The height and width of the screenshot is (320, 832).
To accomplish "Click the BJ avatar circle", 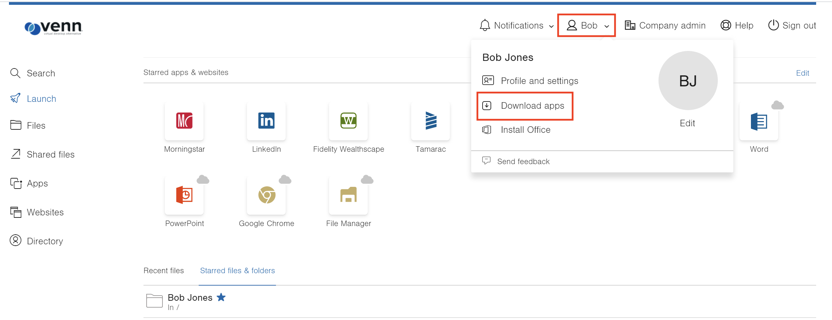I will 688,81.
